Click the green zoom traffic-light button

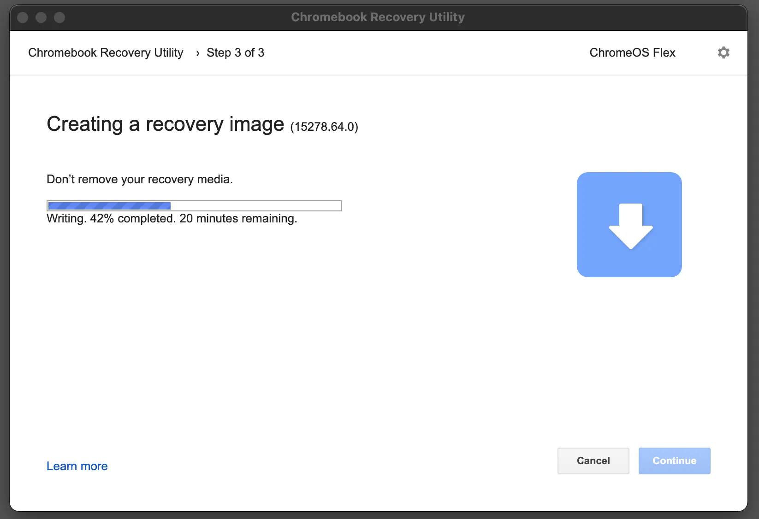coord(59,17)
